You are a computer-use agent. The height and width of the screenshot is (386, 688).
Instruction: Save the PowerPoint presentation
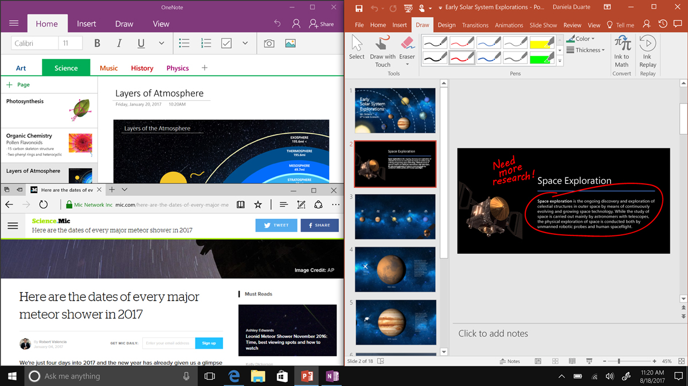[359, 8]
